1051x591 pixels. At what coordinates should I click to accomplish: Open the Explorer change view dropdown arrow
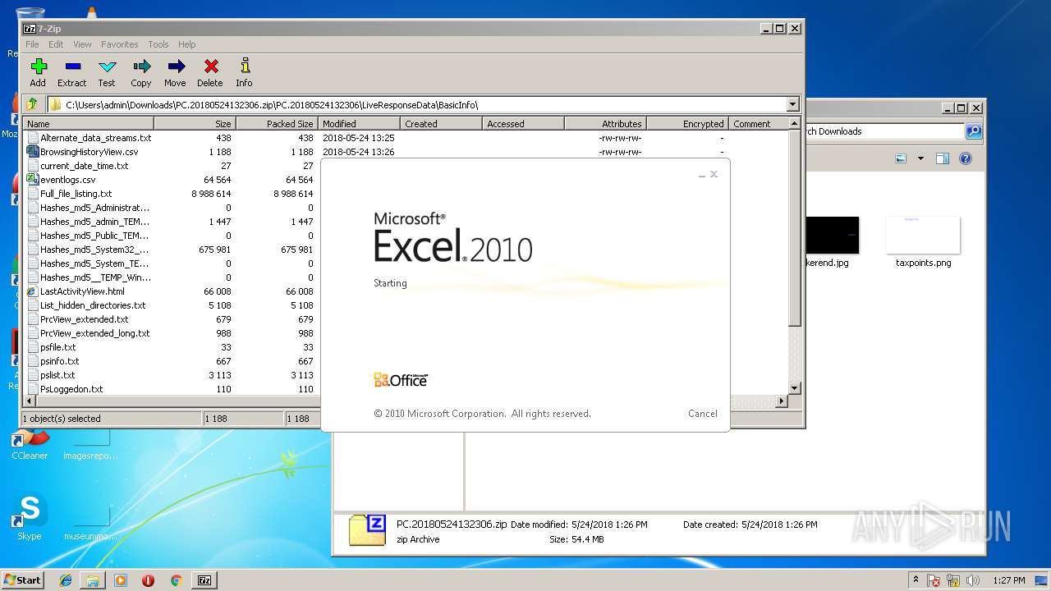920,158
